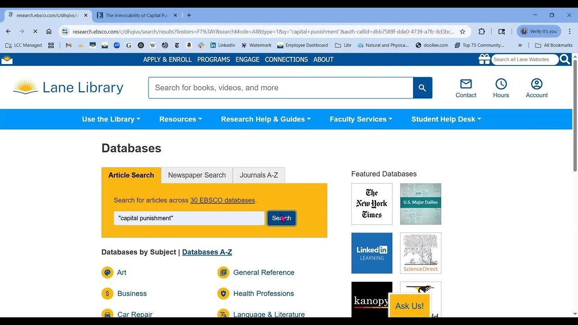Open the LinkedIn Learning thumbnail
Image resolution: width=578 pixels, height=325 pixels.
372,253
